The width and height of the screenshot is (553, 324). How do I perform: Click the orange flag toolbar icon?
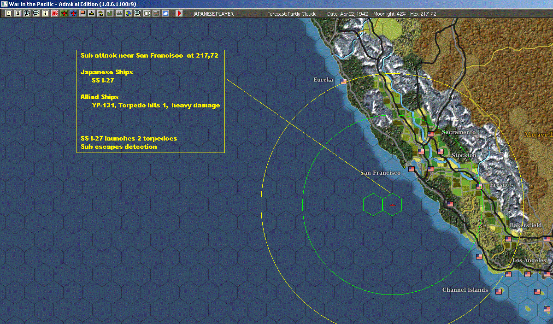click(82, 13)
